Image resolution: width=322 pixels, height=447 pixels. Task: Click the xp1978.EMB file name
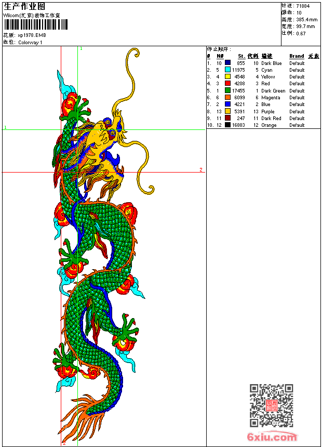click(x=32, y=35)
